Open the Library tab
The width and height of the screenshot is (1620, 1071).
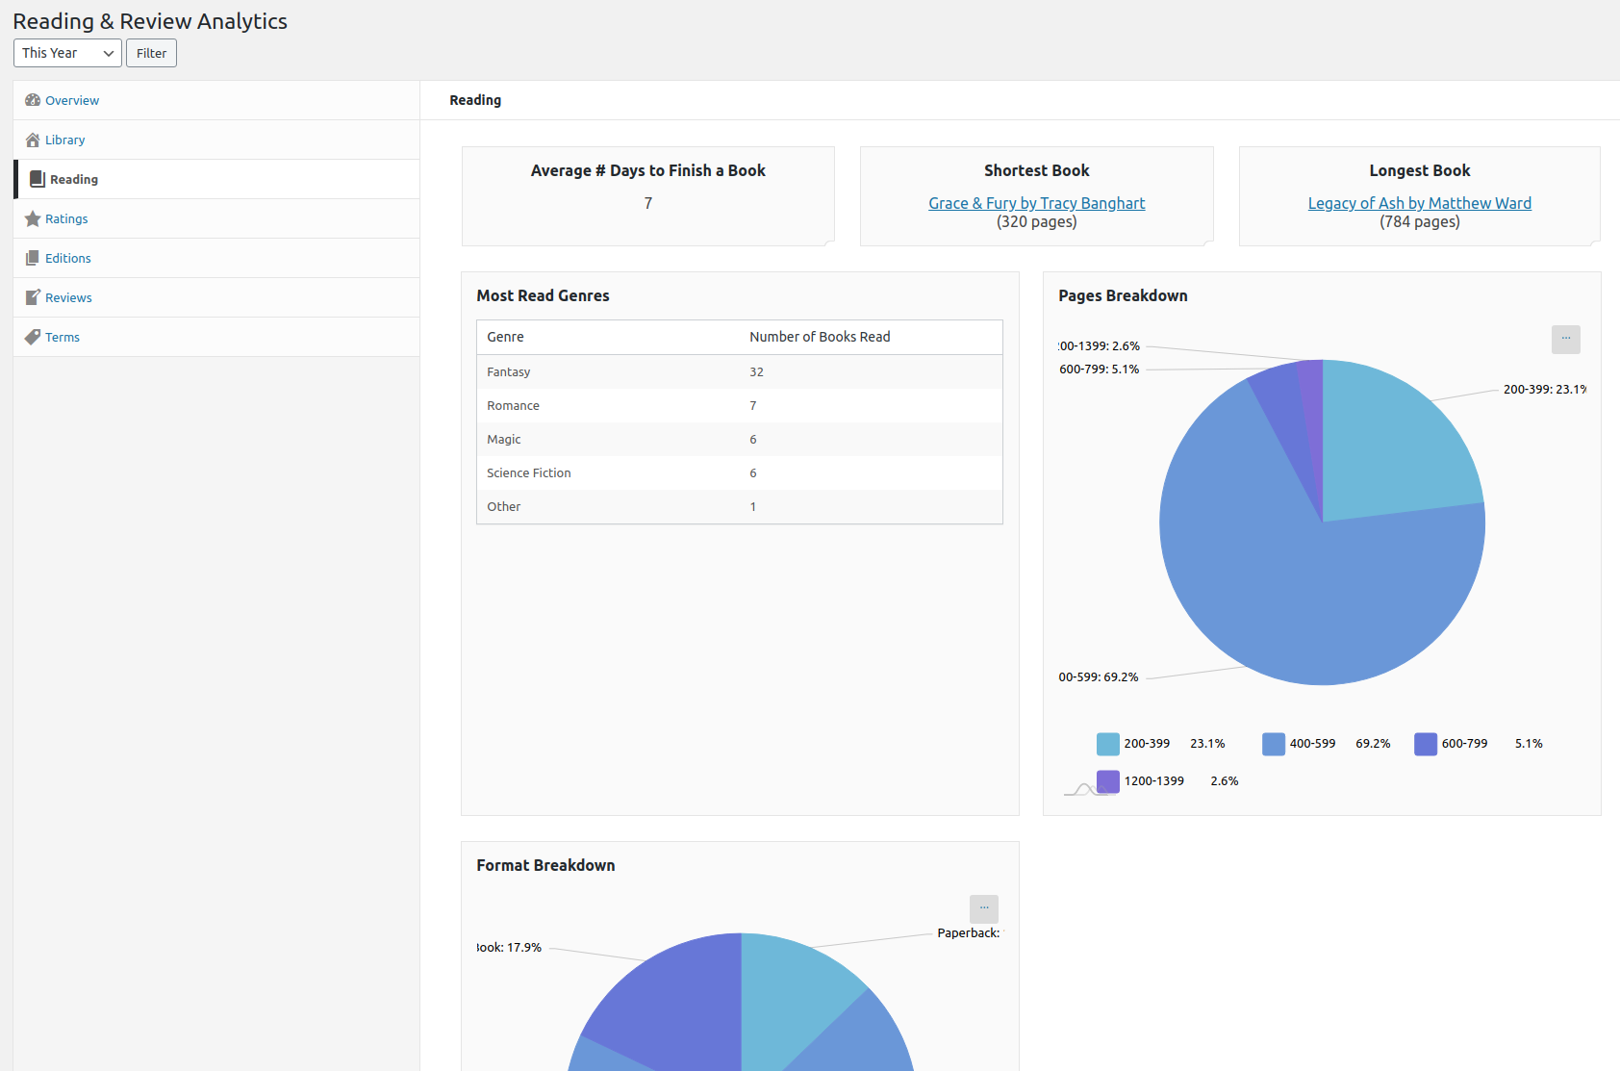[x=216, y=140]
